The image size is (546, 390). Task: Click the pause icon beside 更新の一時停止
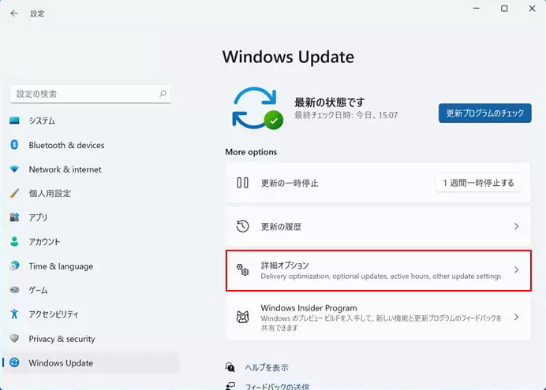[243, 183]
